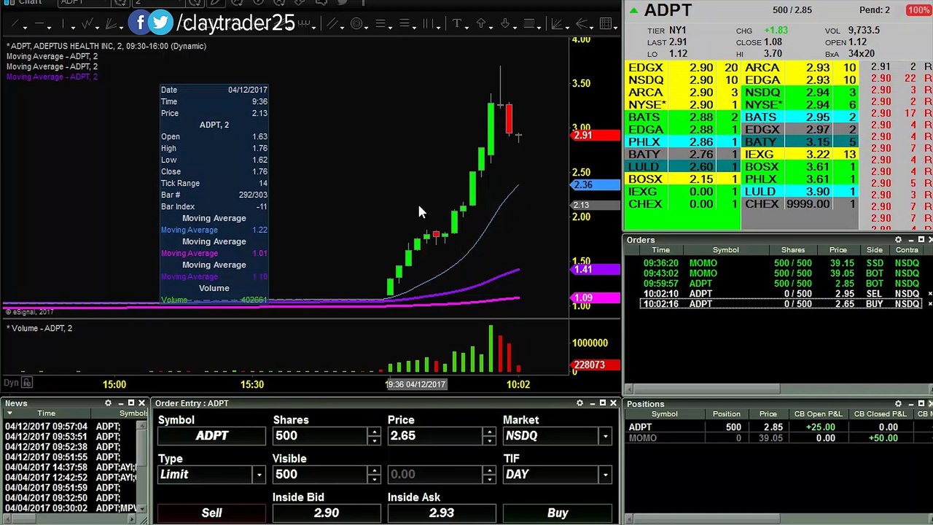This screenshot has width=933, height=525.
Task: Click the red 2.91 price axis marker
Action: click(596, 135)
